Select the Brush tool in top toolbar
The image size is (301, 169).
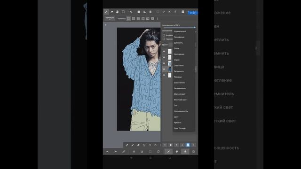coord(106,12)
